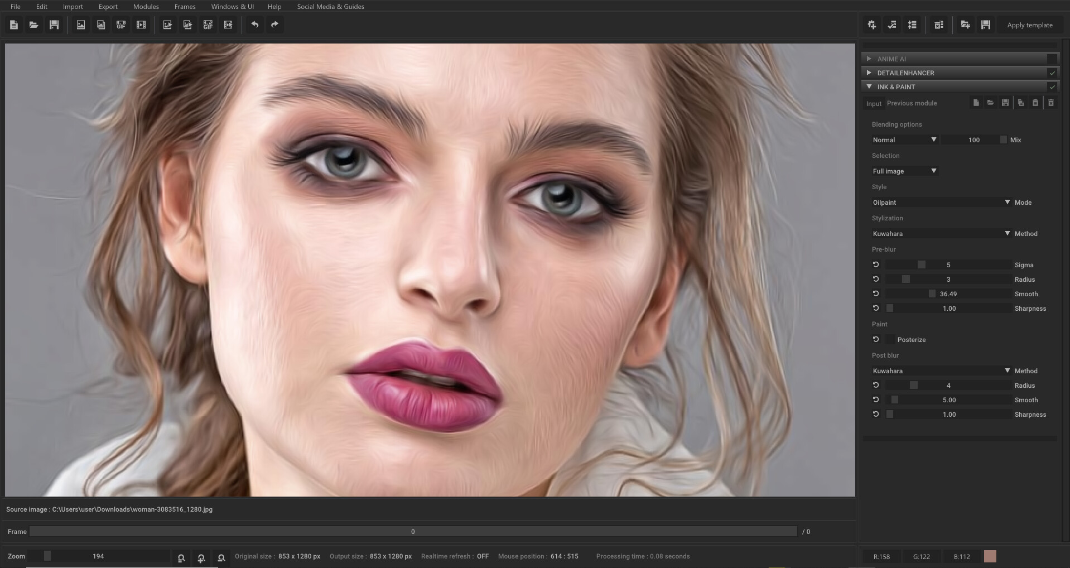
Task: Clear INK & PAINT settings via the trash icon
Action: click(x=1051, y=103)
